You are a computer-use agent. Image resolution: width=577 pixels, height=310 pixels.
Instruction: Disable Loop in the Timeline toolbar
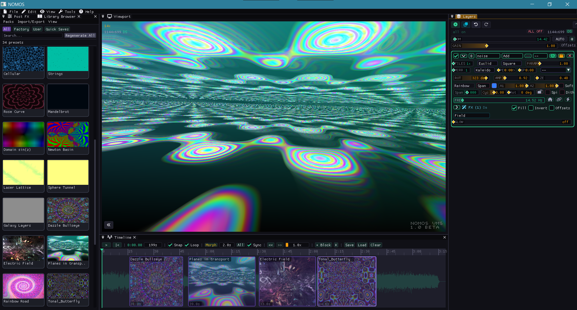point(187,245)
